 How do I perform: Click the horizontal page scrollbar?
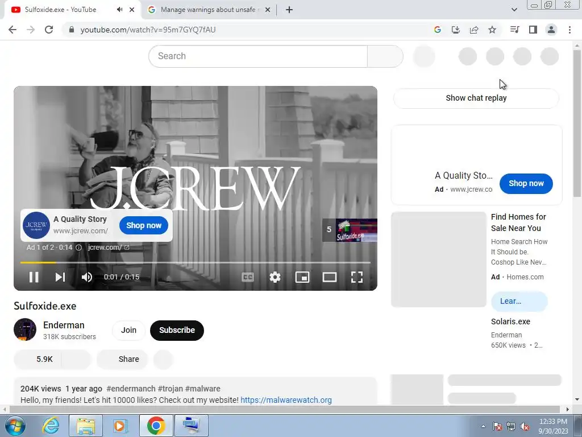point(284,410)
